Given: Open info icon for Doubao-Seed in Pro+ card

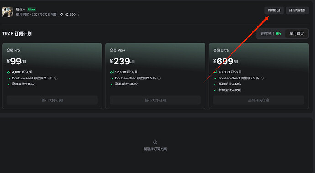Looking at the screenshot, I should [x=159, y=78].
